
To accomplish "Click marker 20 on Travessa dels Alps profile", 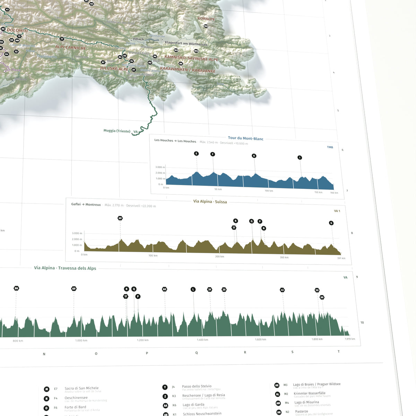I will (x=224, y=289).
